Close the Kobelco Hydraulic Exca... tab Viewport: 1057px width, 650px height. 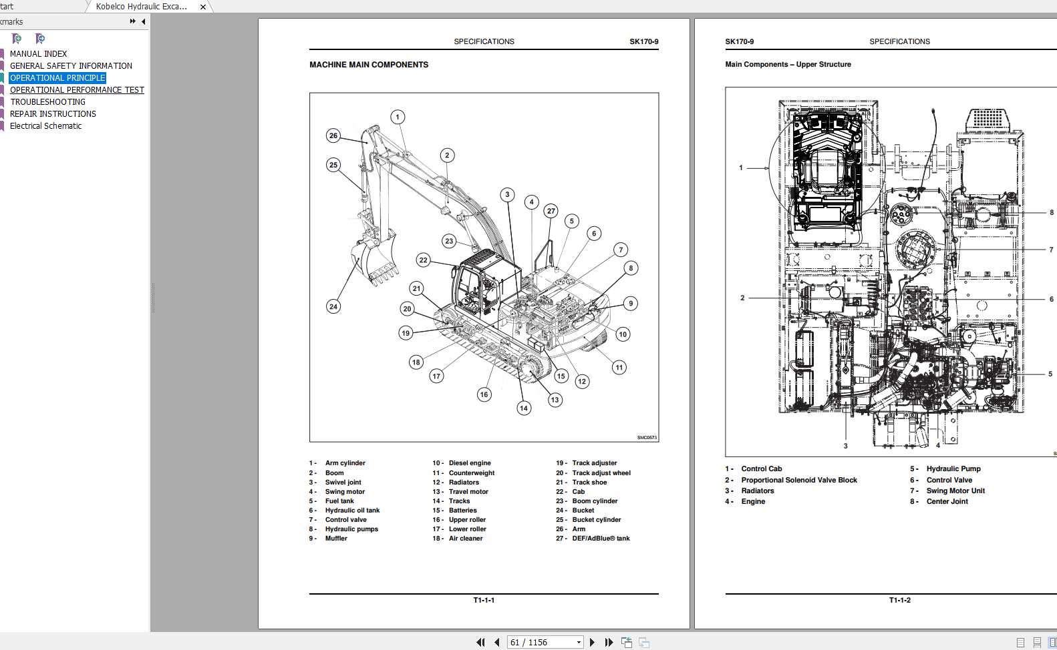point(203,7)
